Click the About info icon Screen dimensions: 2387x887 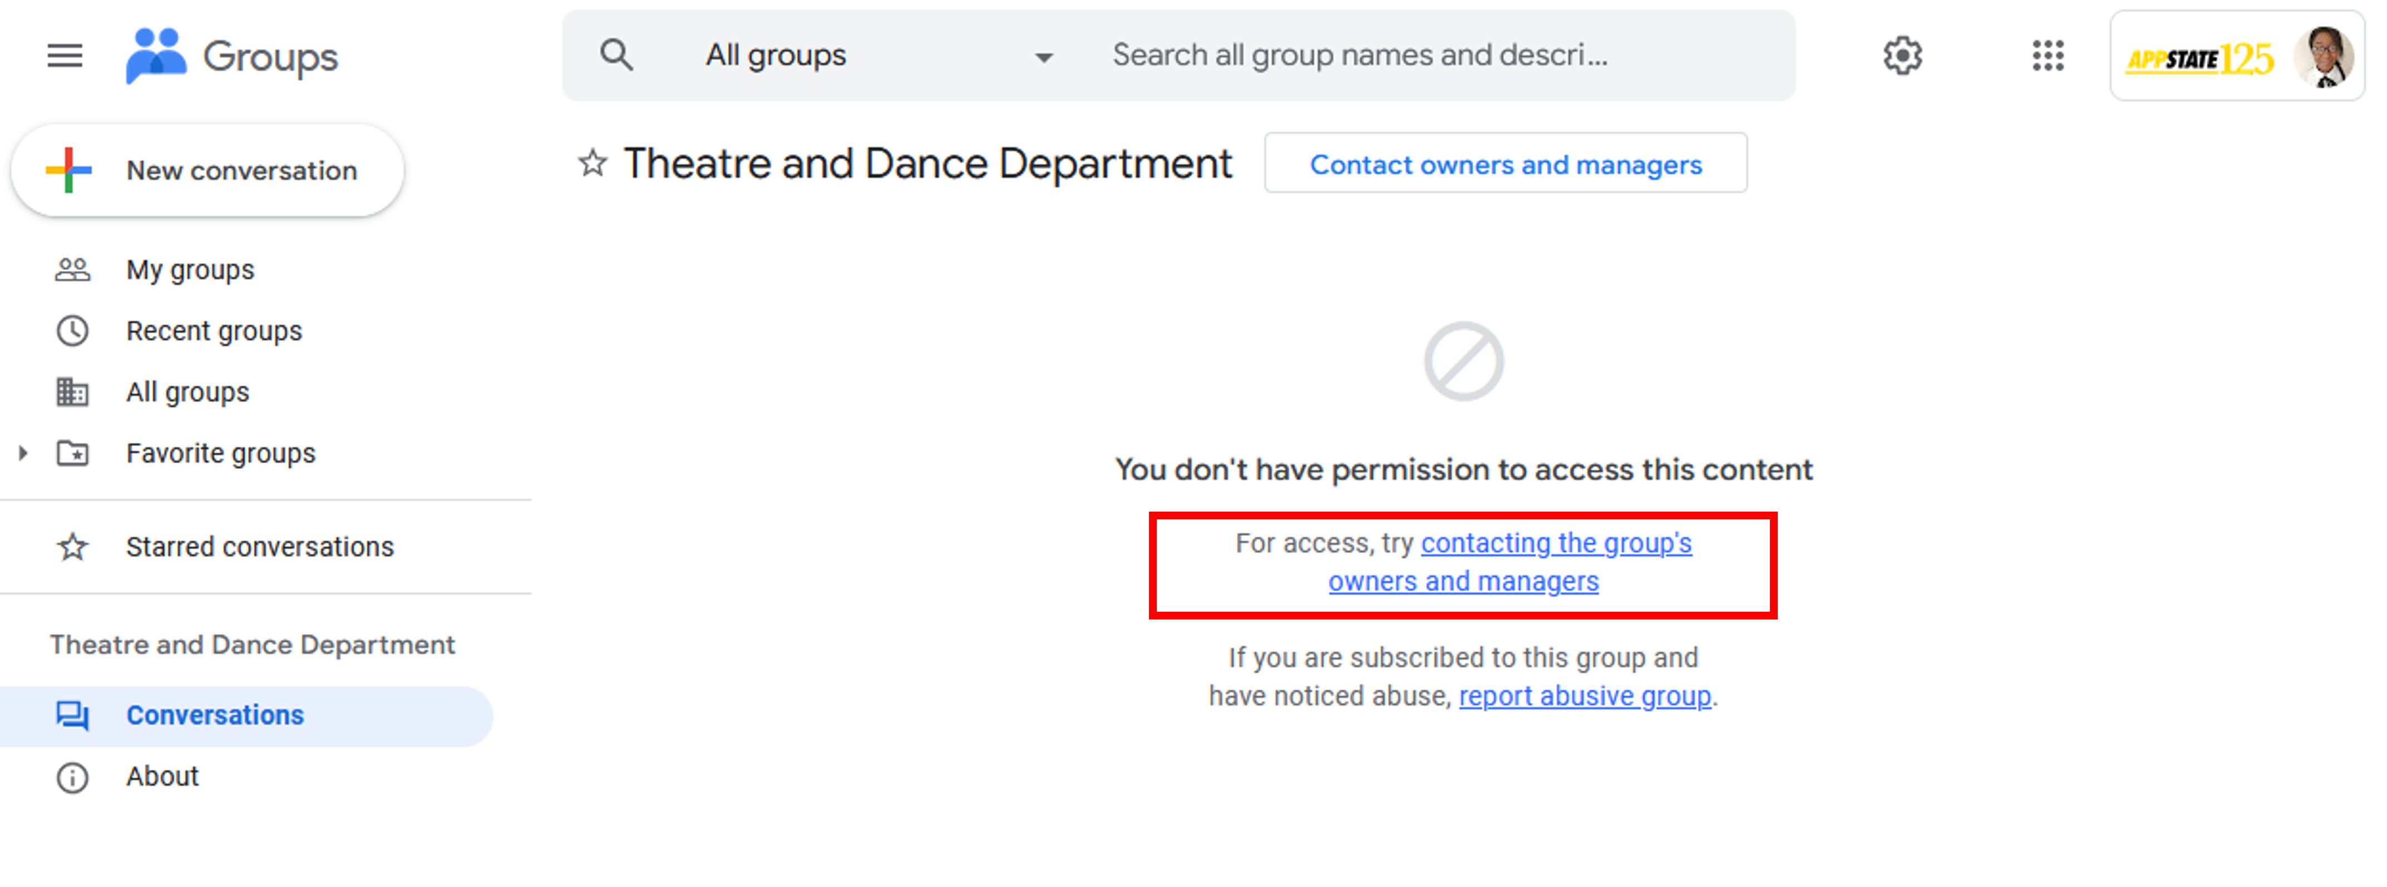72,777
